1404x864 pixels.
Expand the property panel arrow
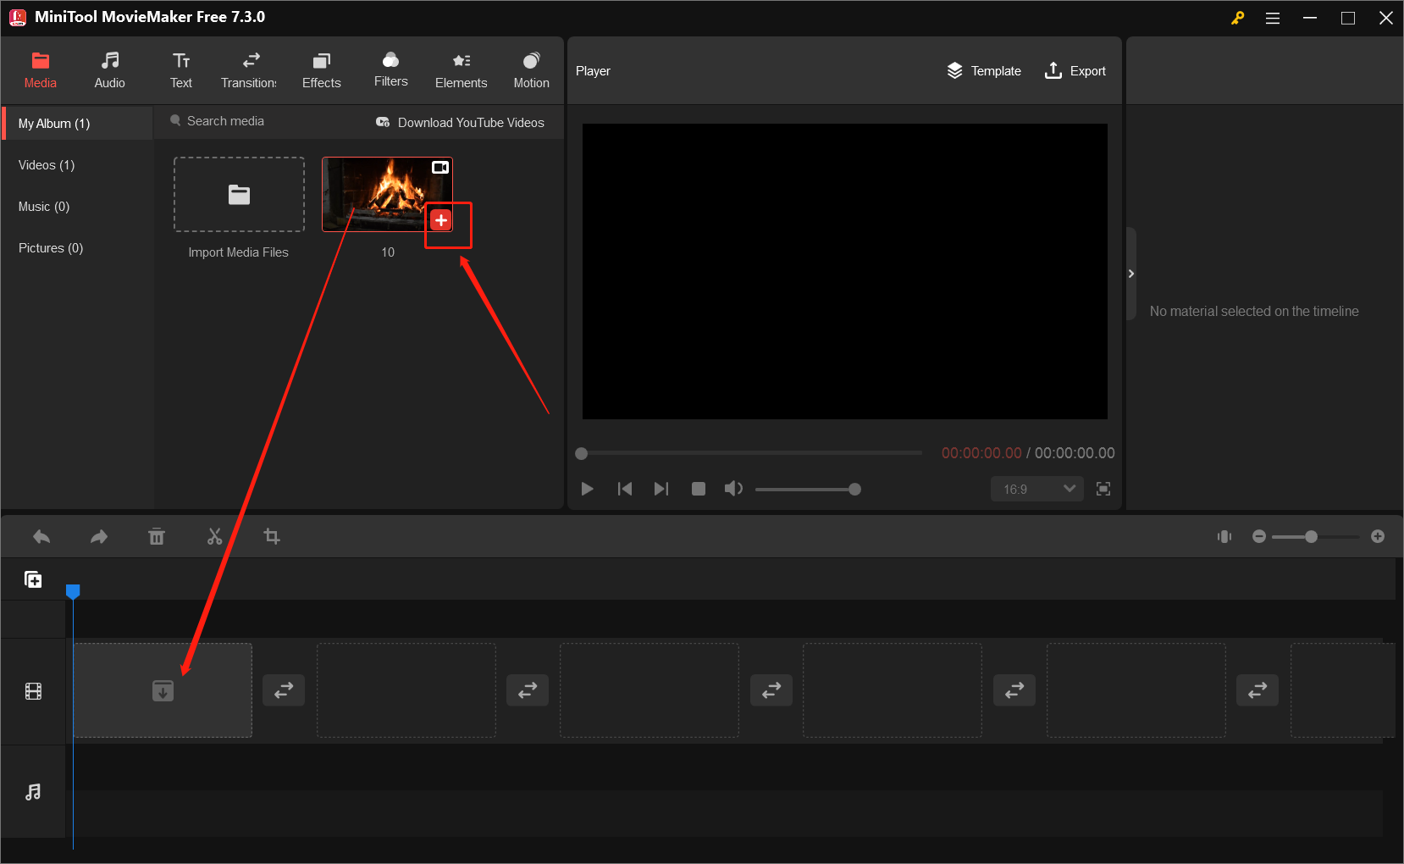click(x=1131, y=274)
